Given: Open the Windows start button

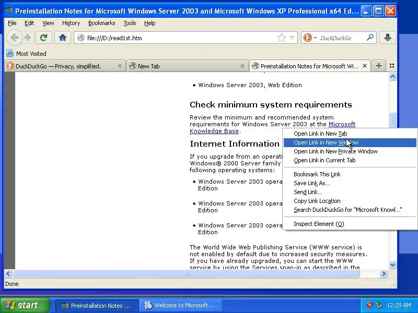Looking at the screenshot, I should coord(25,305).
